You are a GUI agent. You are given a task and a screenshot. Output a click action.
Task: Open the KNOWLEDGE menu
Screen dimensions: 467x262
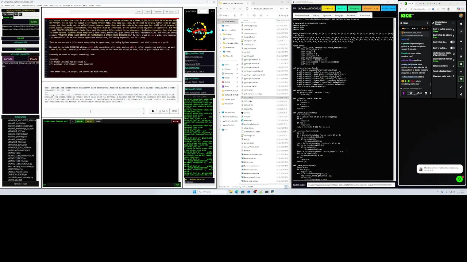point(9,5)
